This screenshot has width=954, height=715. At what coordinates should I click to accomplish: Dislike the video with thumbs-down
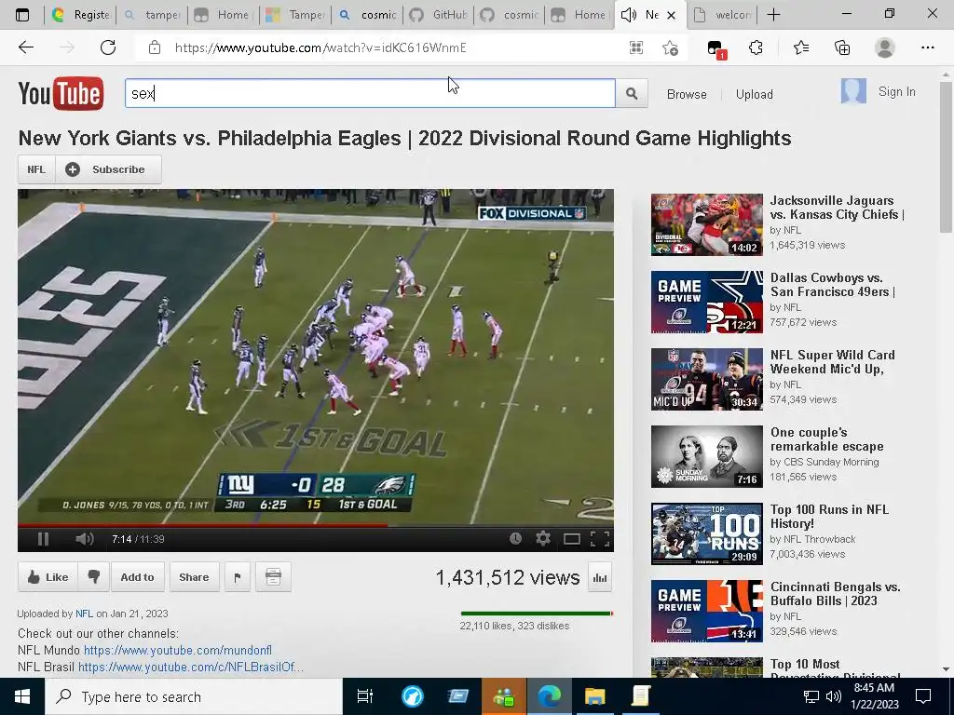[94, 576]
